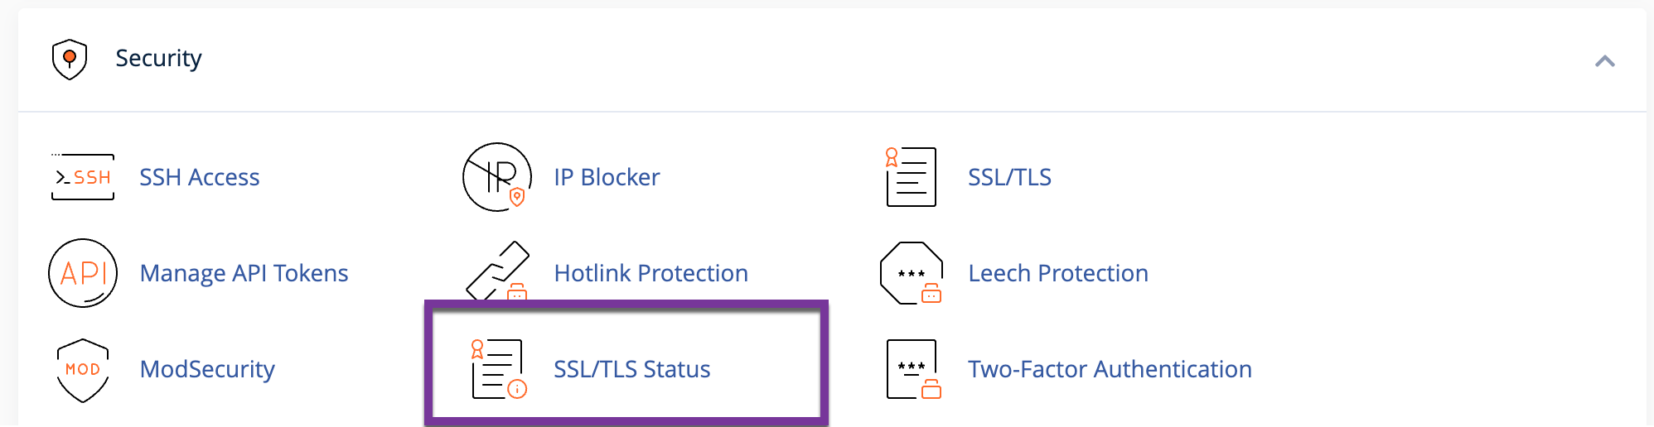Image resolution: width=1654 pixels, height=427 pixels.
Task: Click the Leech Protection icon
Action: tap(912, 273)
